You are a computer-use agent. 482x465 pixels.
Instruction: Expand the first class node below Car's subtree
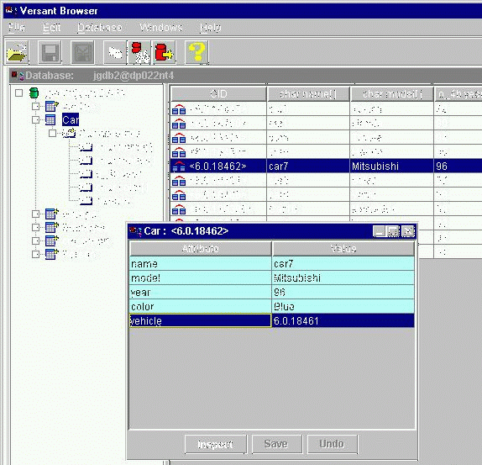[35, 214]
